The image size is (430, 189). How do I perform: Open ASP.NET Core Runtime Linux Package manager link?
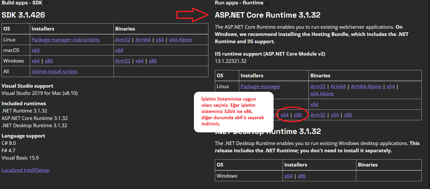pos(260,86)
